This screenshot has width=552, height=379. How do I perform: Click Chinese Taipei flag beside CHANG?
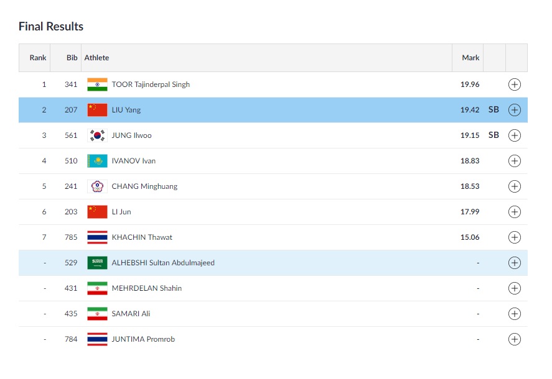tap(97, 186)
